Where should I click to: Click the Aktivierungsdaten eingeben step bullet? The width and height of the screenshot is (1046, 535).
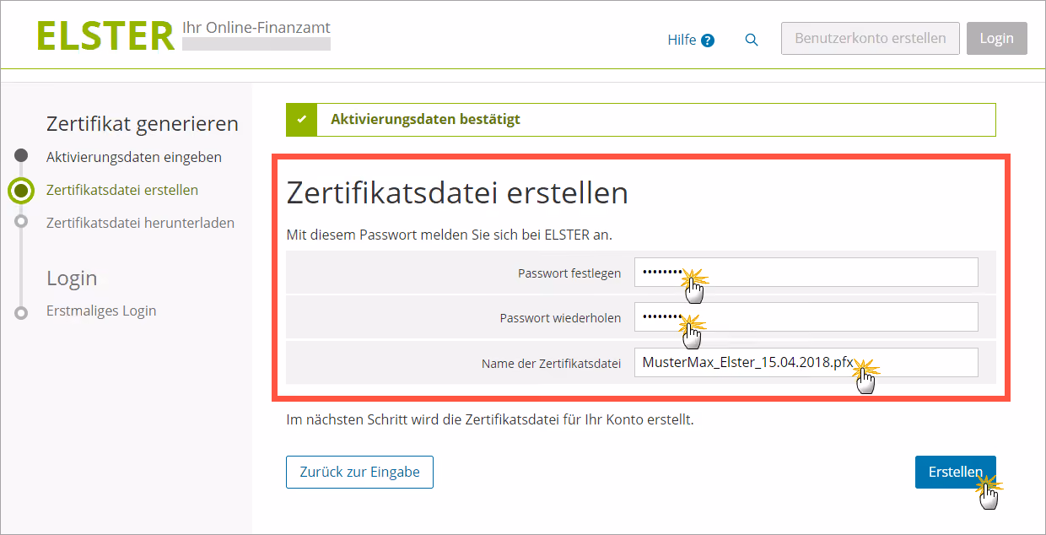pos(22,156)
